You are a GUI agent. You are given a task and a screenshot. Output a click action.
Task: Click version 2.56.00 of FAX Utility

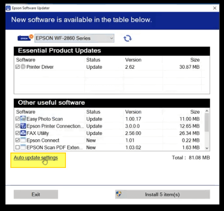(x=133, y=133)
